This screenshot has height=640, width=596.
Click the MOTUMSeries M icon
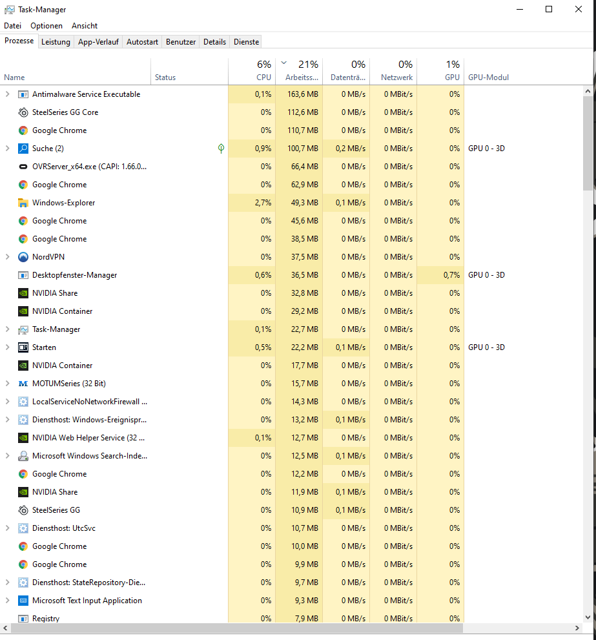pyautogui.click(x=23, y=384)
